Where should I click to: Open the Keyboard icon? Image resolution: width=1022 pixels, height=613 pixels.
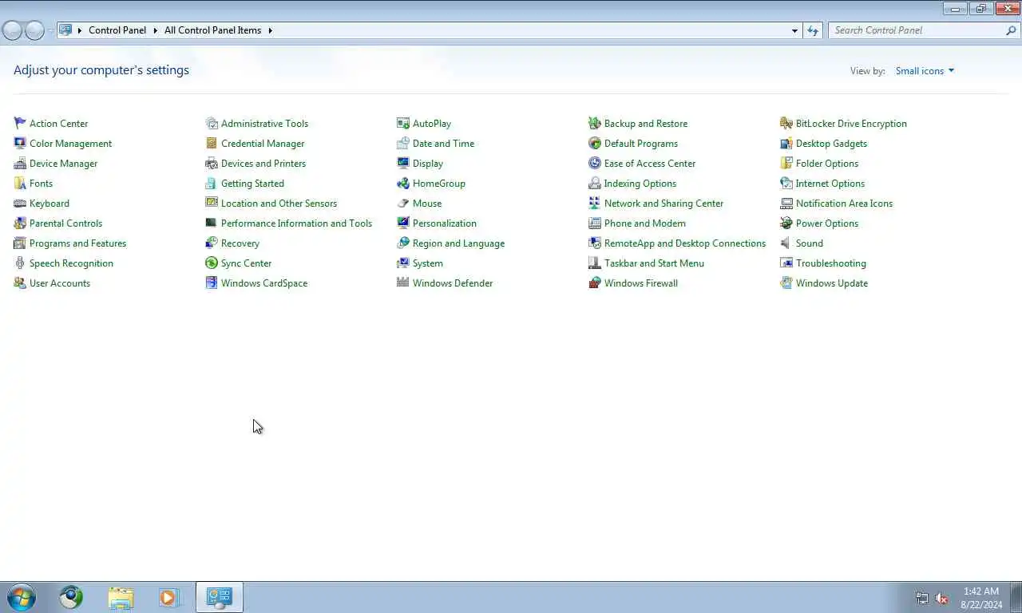tap(20, 203)
